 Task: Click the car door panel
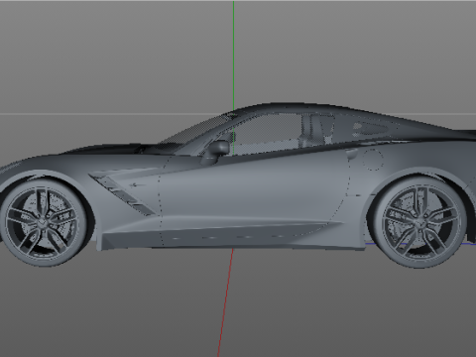click(x=255, y=191)
